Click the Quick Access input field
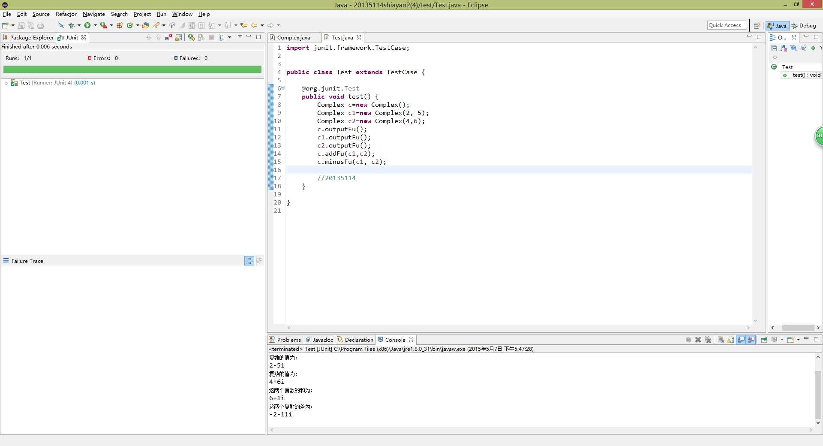The image size is (823, 446). pos(727,25)
